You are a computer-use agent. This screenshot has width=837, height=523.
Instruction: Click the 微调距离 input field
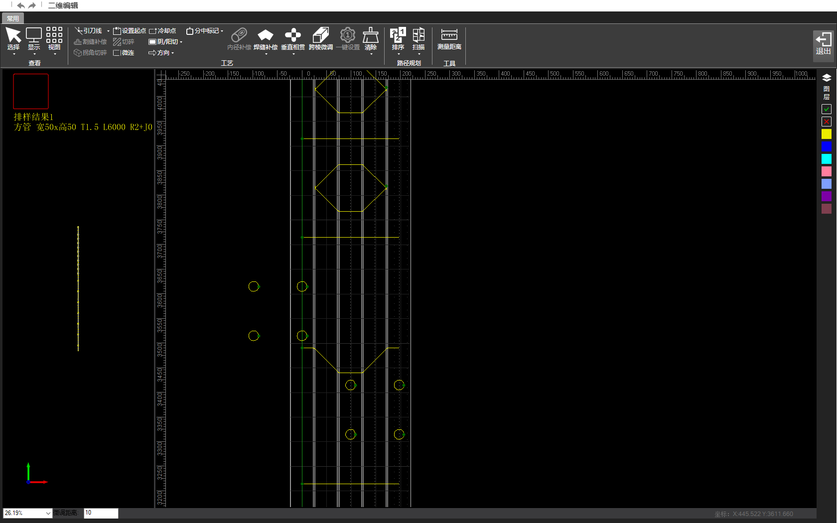[101, 513]
